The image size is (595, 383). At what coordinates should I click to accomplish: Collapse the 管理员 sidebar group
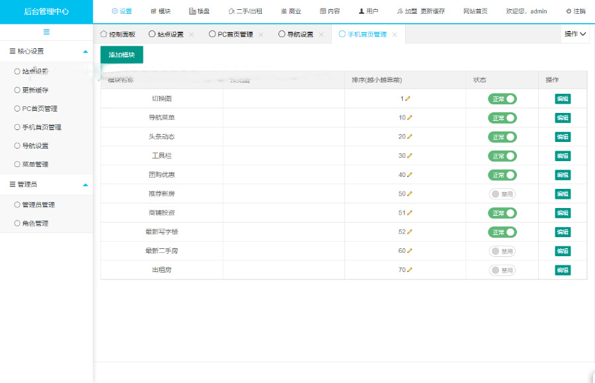click(x=85, y=185)
